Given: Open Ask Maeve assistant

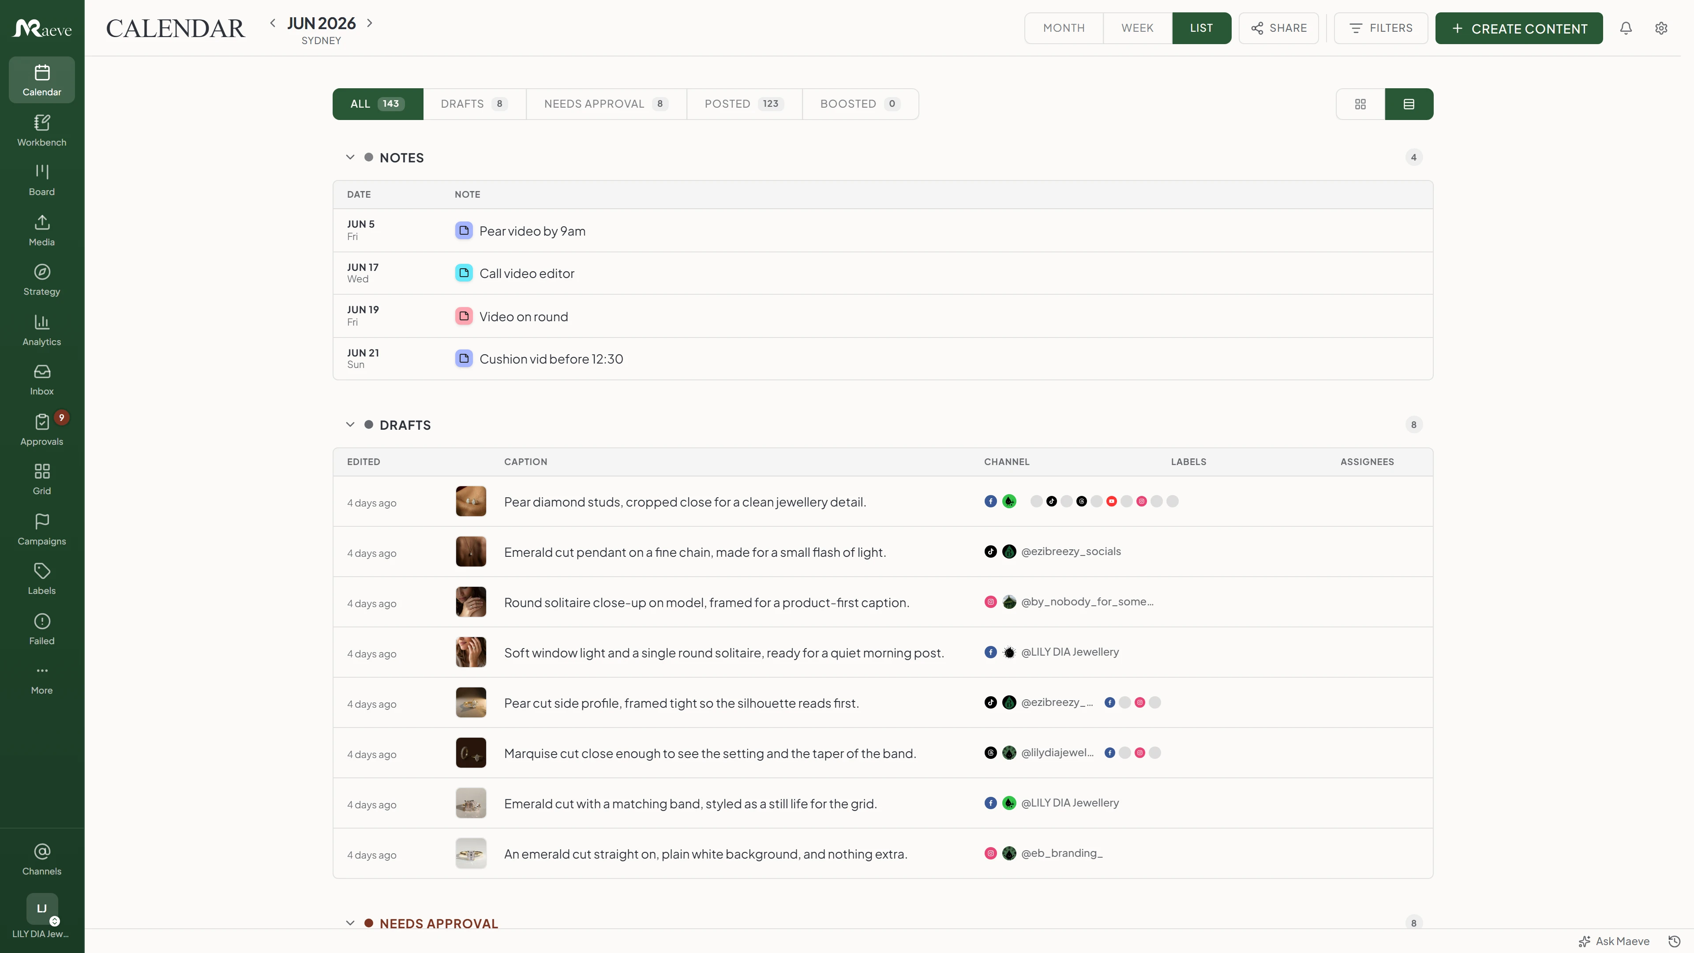Looking at the screenshot, I should [1615, 941].
